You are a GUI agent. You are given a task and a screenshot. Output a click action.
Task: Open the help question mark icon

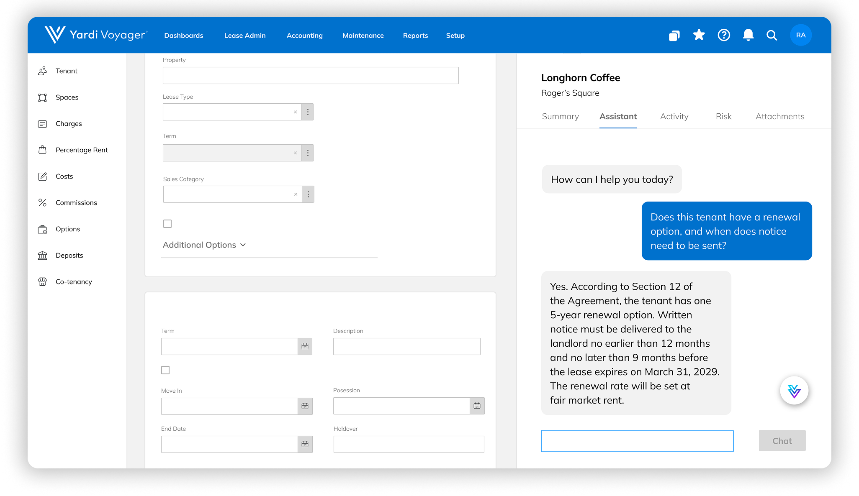click(x=724, y=35)
